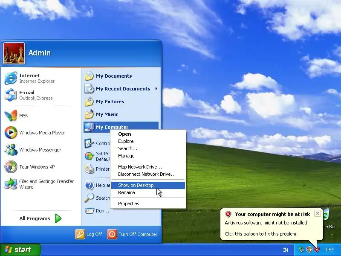The image size is (341, 256).
Task: Open Files and Settings Transfer Wizard icon
Action: click(11, 184)
